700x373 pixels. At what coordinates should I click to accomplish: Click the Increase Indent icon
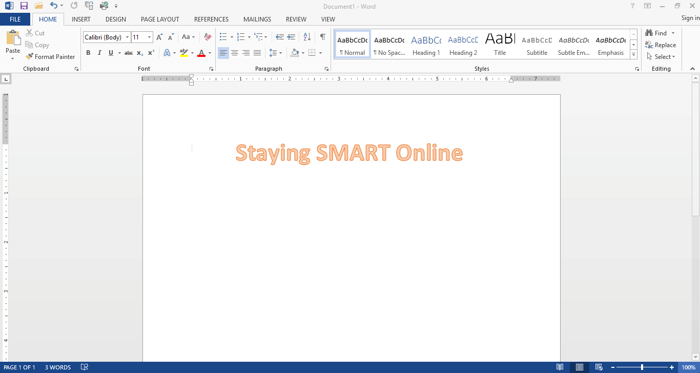coord(291,37)
